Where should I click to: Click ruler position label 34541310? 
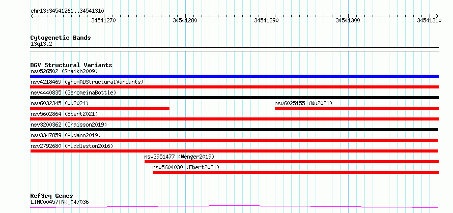(429, 20)
